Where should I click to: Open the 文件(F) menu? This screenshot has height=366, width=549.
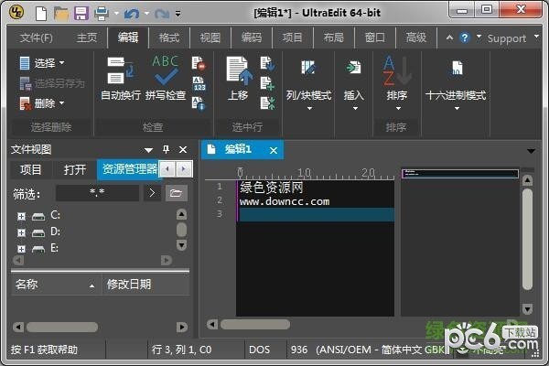coord(36,38)
